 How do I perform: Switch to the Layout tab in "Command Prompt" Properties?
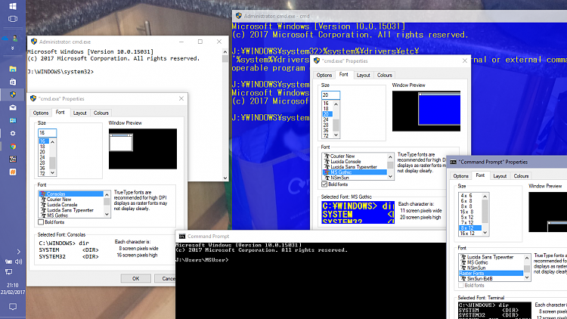point(500,176)
